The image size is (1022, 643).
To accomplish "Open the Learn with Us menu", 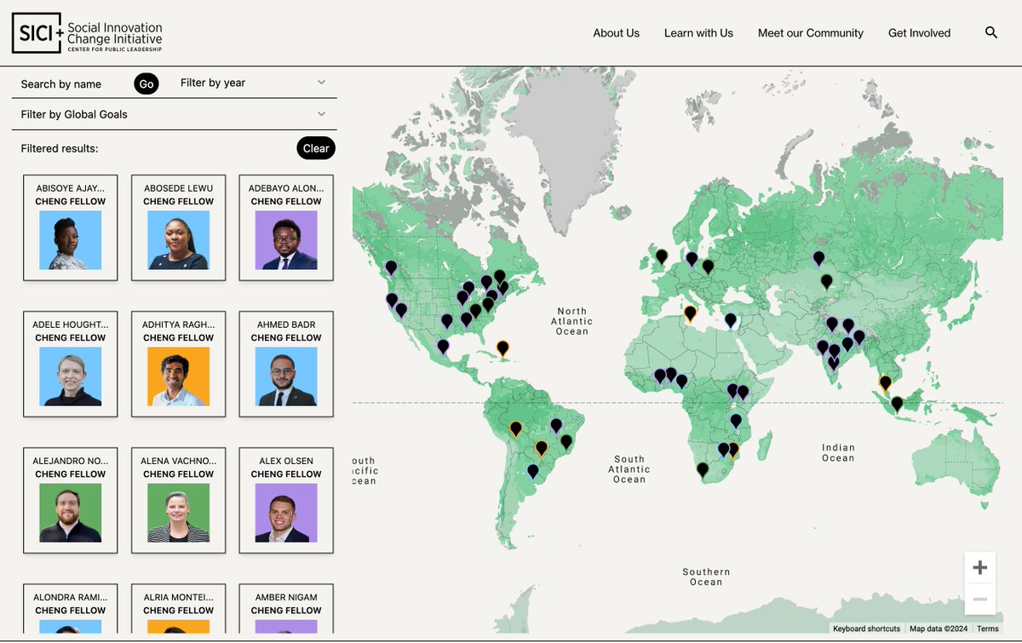I will click(x=698, y=33).
